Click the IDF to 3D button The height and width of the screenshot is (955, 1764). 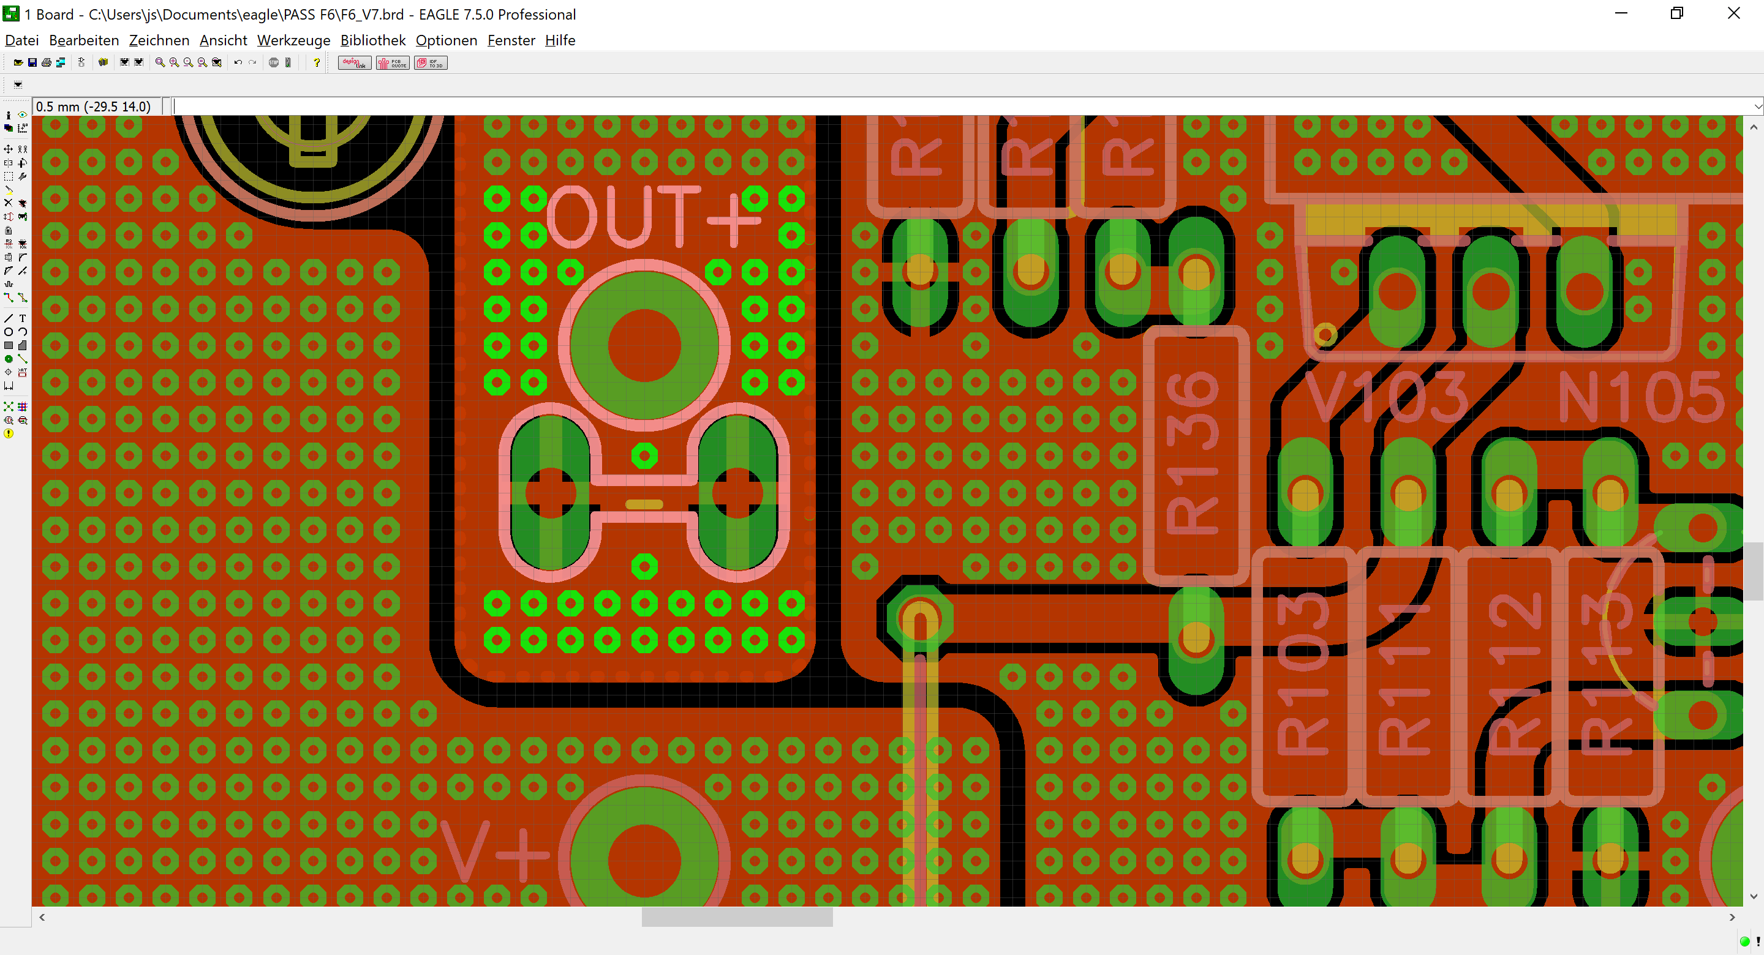431,63
